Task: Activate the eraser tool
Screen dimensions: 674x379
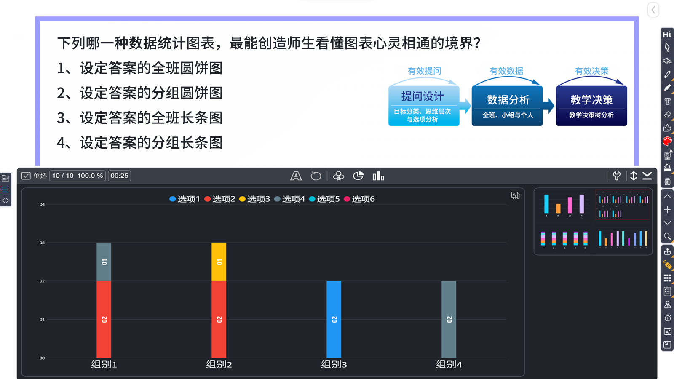Action: click(667, 115)
